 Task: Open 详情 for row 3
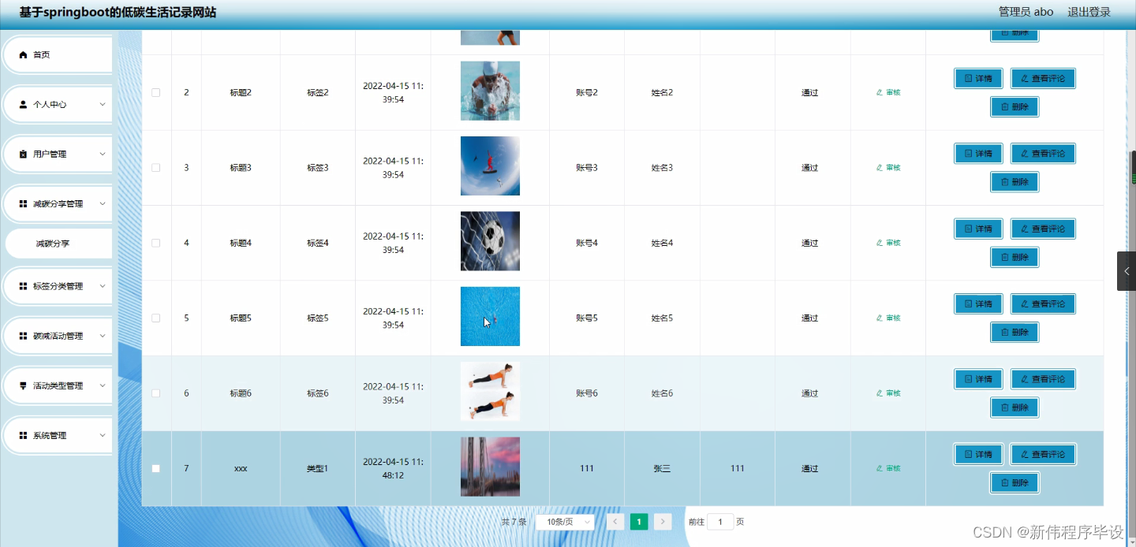click(x=978, y=154)
